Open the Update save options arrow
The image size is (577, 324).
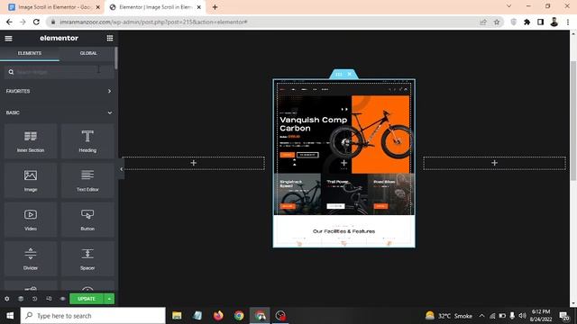click(x=109, y=299)
